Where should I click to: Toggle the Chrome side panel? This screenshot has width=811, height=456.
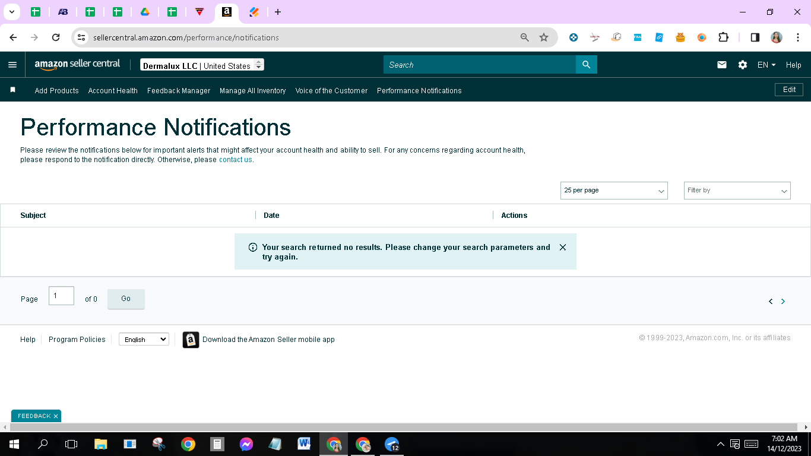755,37
